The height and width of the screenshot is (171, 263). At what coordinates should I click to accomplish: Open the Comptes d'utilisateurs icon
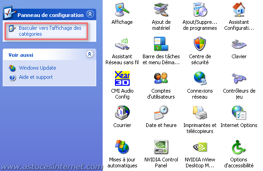[161, 78]
